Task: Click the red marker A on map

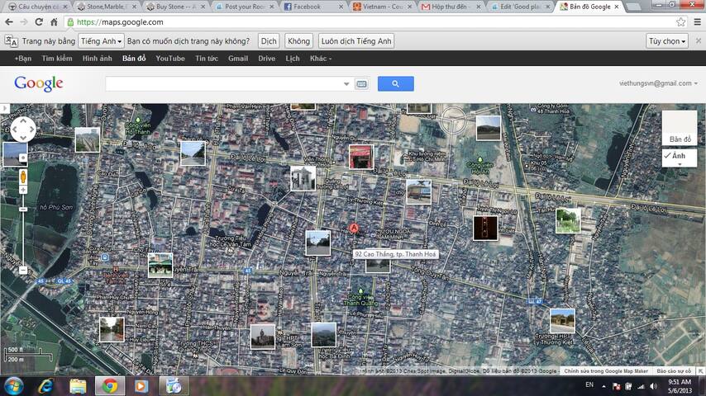Action: click(355, 229)
